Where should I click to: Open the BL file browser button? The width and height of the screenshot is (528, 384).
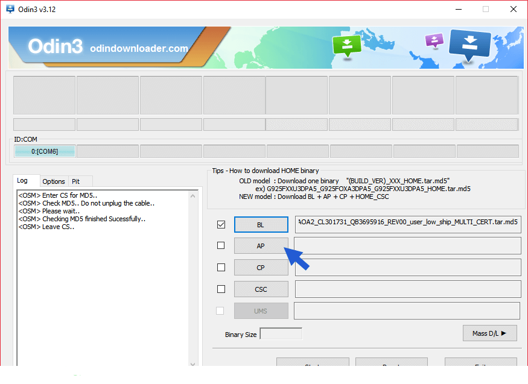pos(261,225)
